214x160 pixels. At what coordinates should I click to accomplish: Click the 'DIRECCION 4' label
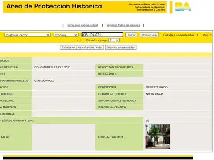coord(107,74)
